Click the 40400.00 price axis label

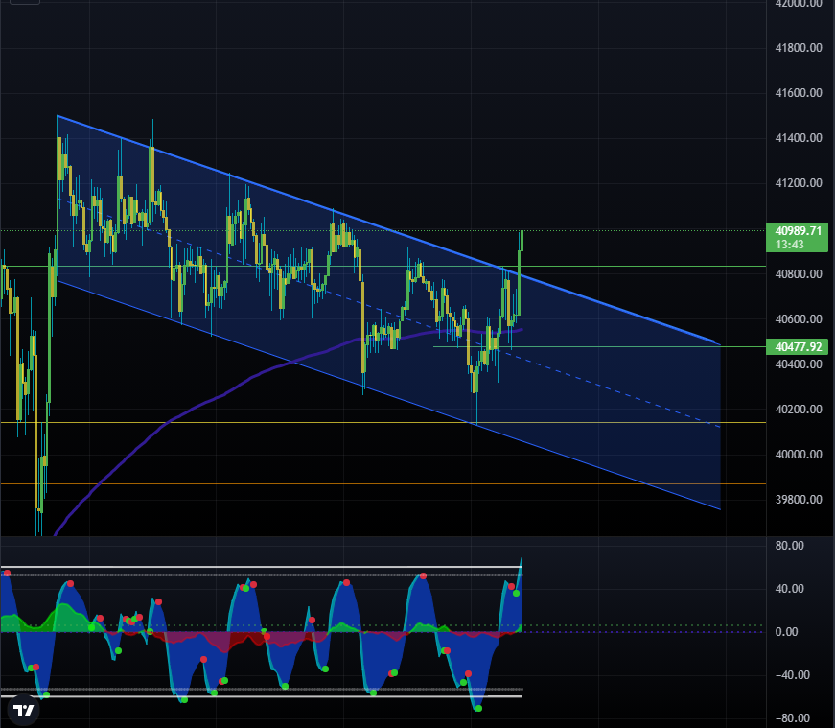[799, 364]
